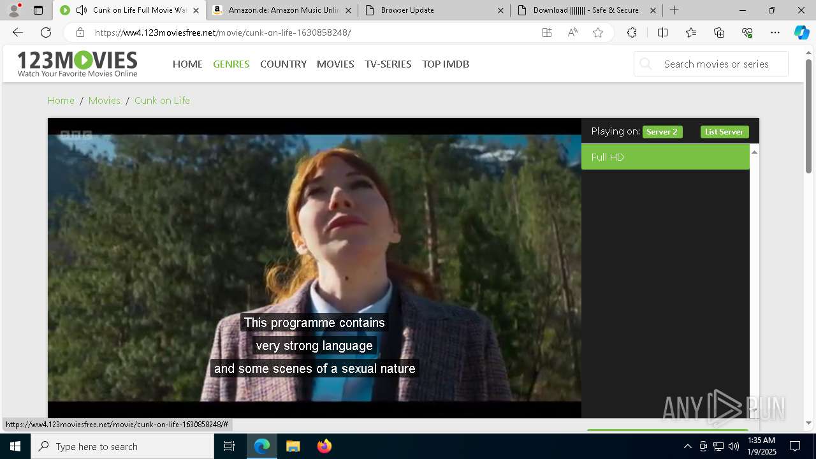Close the Browser Update tab
The width and height of the screenshot is (816, 459).
tap(500, 10)
